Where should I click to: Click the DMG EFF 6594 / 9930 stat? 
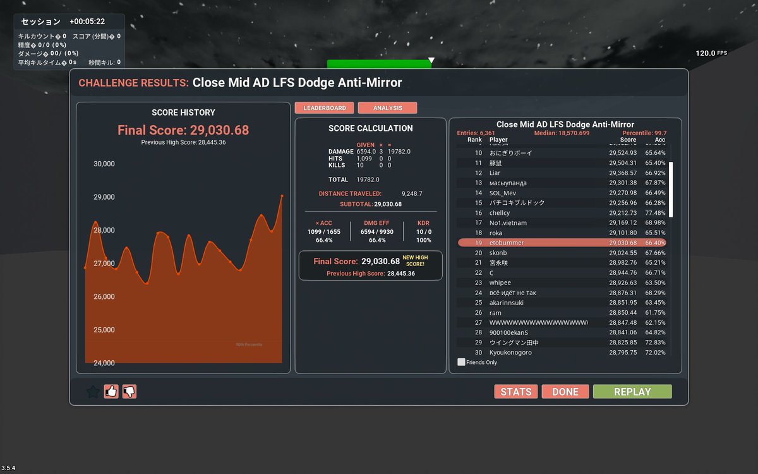(x=376, y=231)
